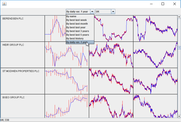Open WEIR GROUP long-history chart on right

tap(155, 55)
